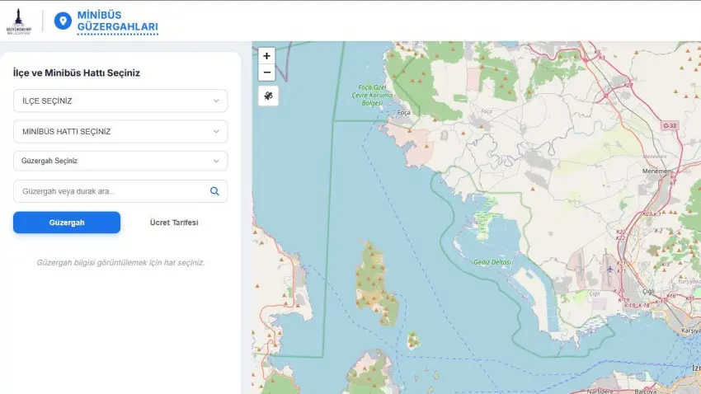The image size is (701, 394).
Task: Open the Minibüs Hattı Seçiniz dropdown
Action: [x=120, y=131]
